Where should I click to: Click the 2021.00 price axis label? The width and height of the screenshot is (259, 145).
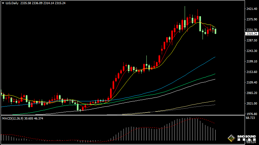[x=252, y=103]
